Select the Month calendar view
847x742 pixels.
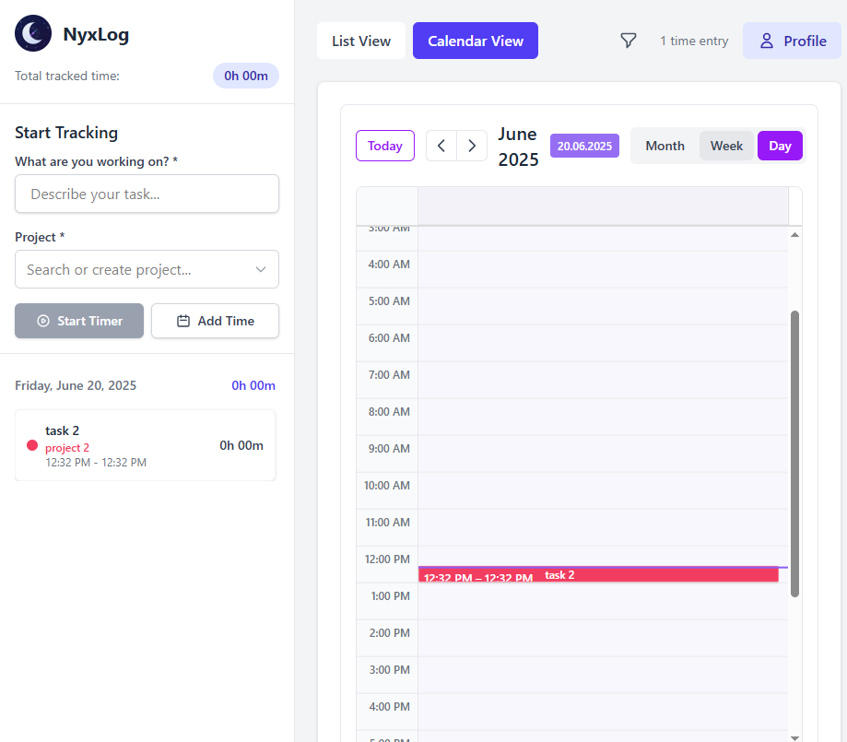point(665,146)
